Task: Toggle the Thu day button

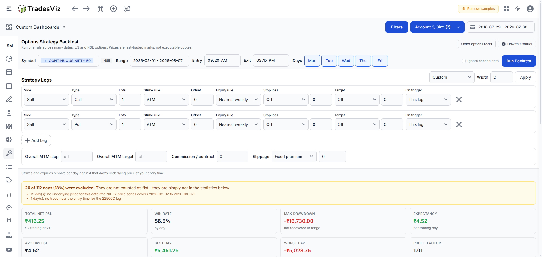Action: point(363,61)
